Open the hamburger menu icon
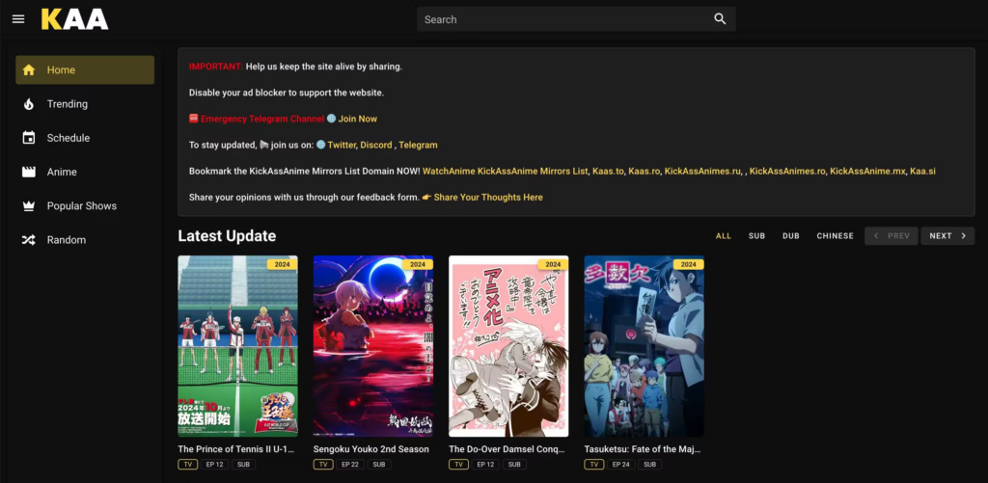The height and width of the screenshot is (483, 988). point(18,19)
